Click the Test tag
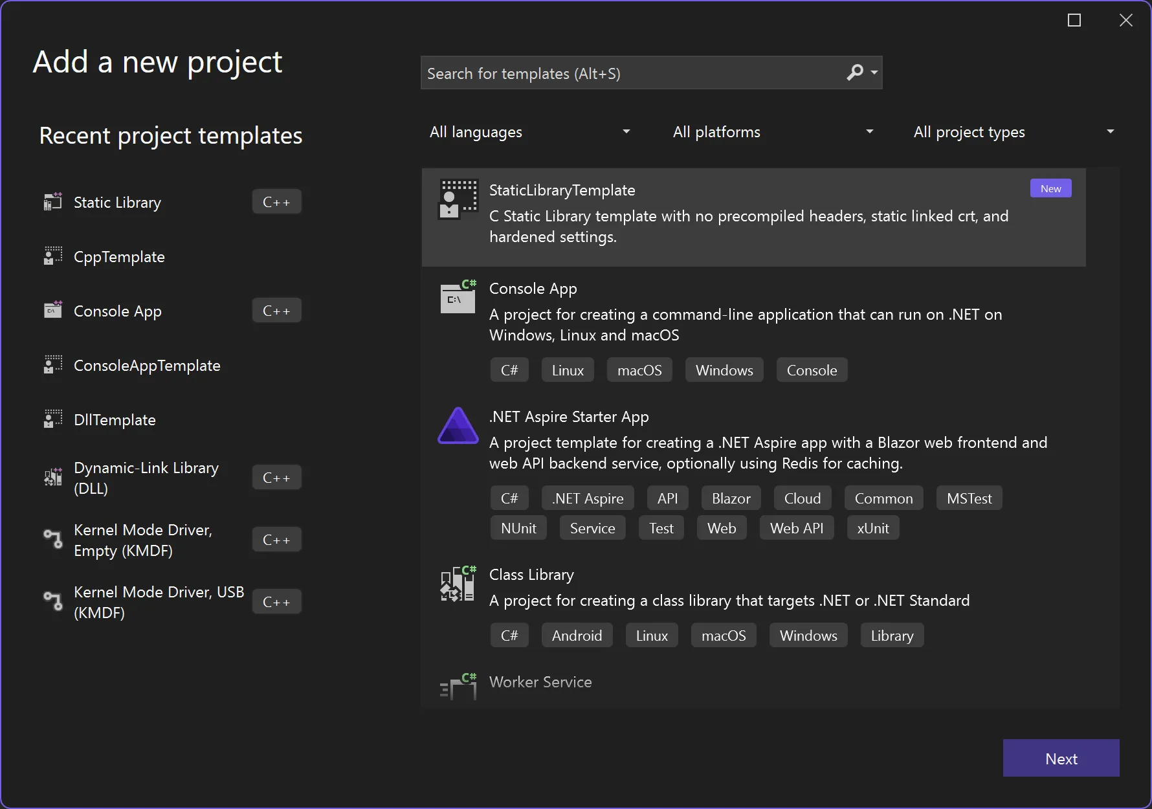The image size is (1152, 809). 661,528
